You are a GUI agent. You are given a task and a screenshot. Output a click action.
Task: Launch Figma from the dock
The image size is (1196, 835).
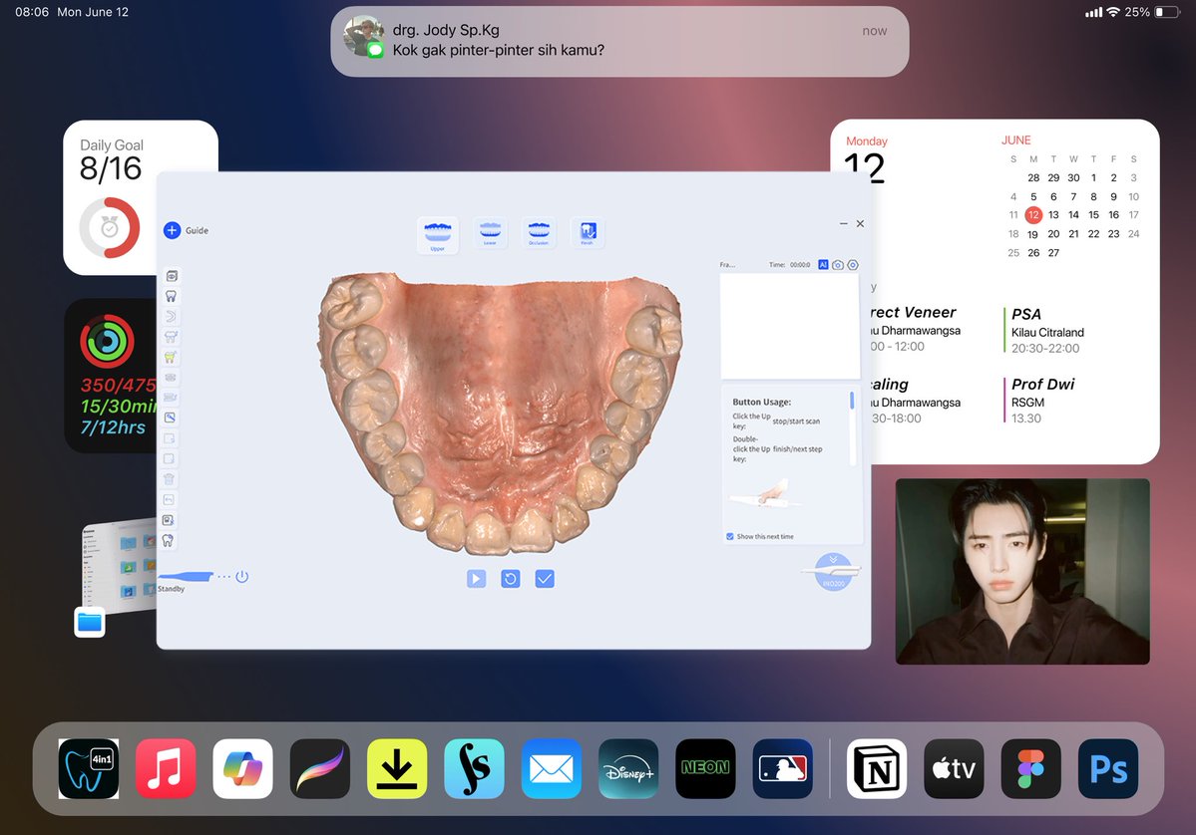click(x=1030, y=768)
